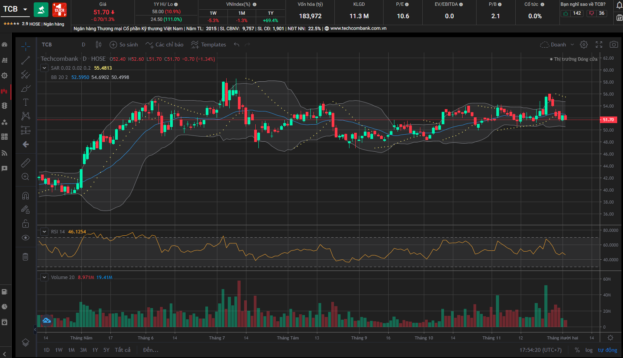This screenshot has width=623, height=358.
Task: Open the prediction and measurement tools
Action: coord(26,130)
